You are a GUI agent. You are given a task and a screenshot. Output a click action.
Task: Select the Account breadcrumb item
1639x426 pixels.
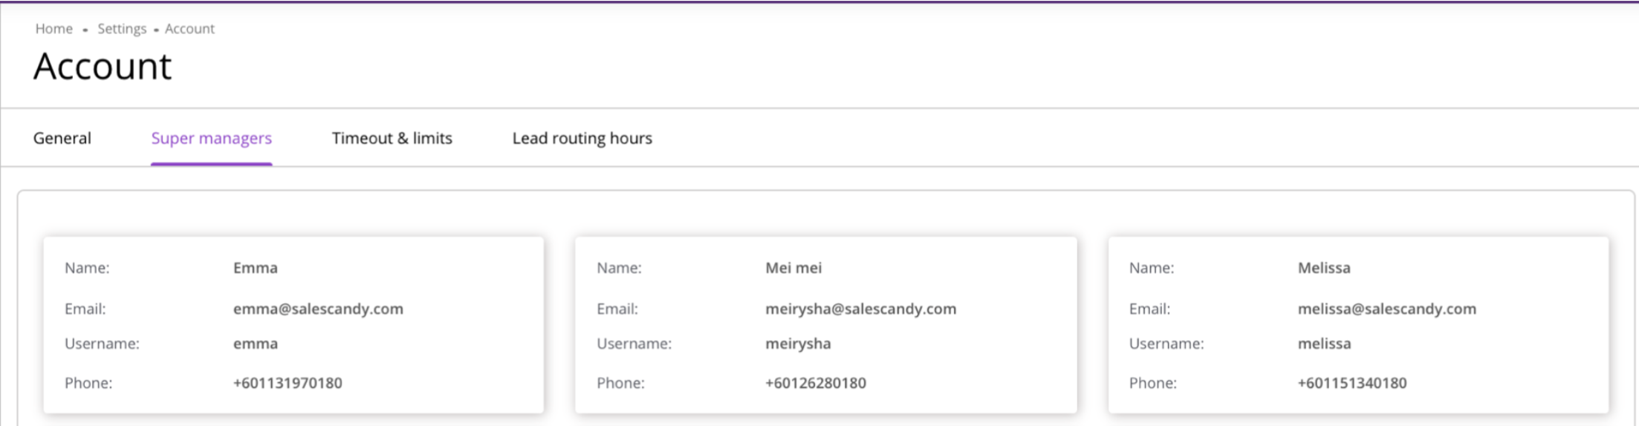[189, 29]
